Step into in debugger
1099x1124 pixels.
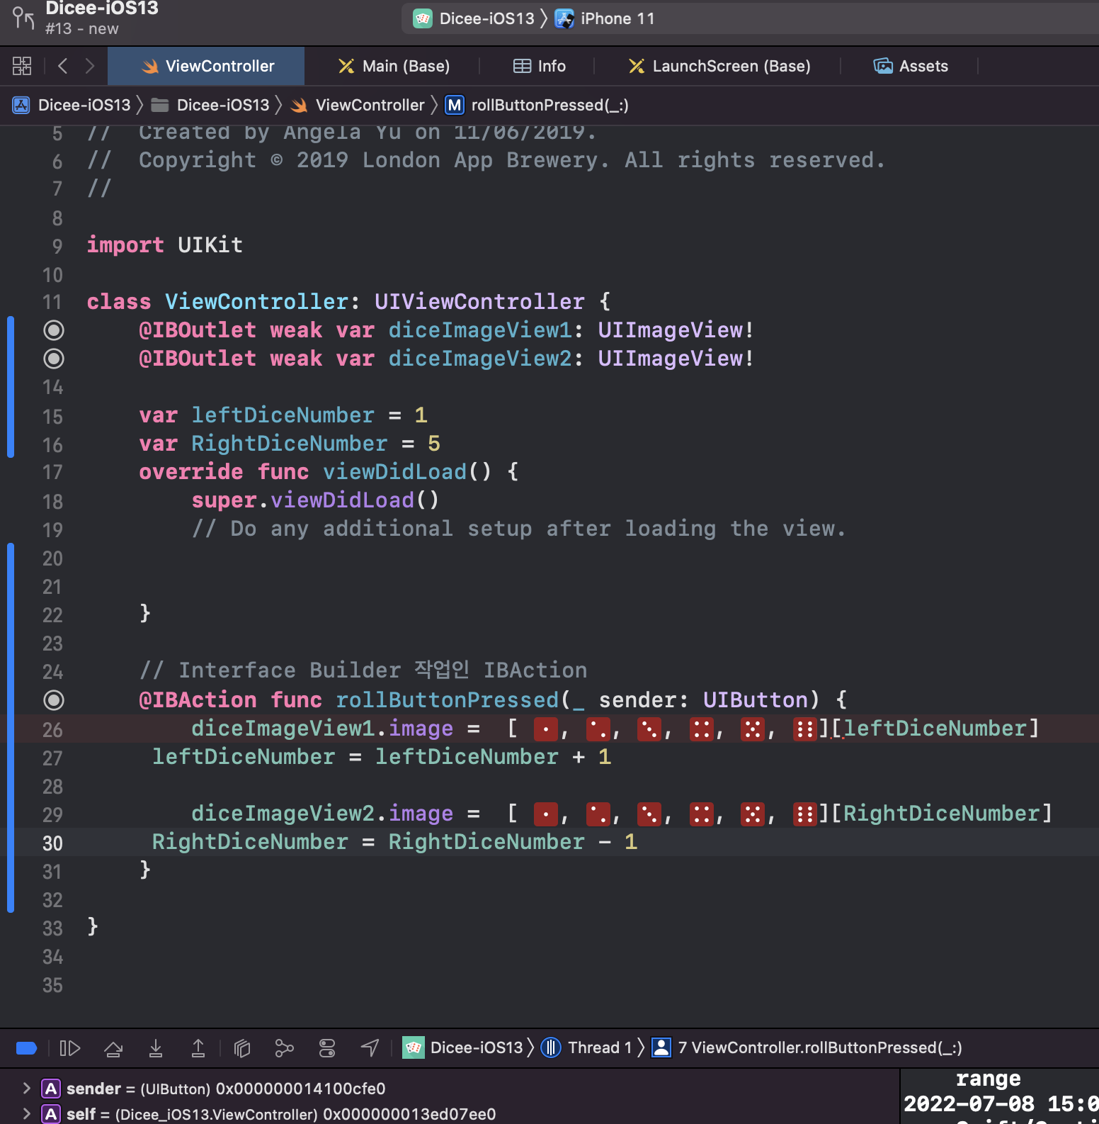(x=156, y=1047)
